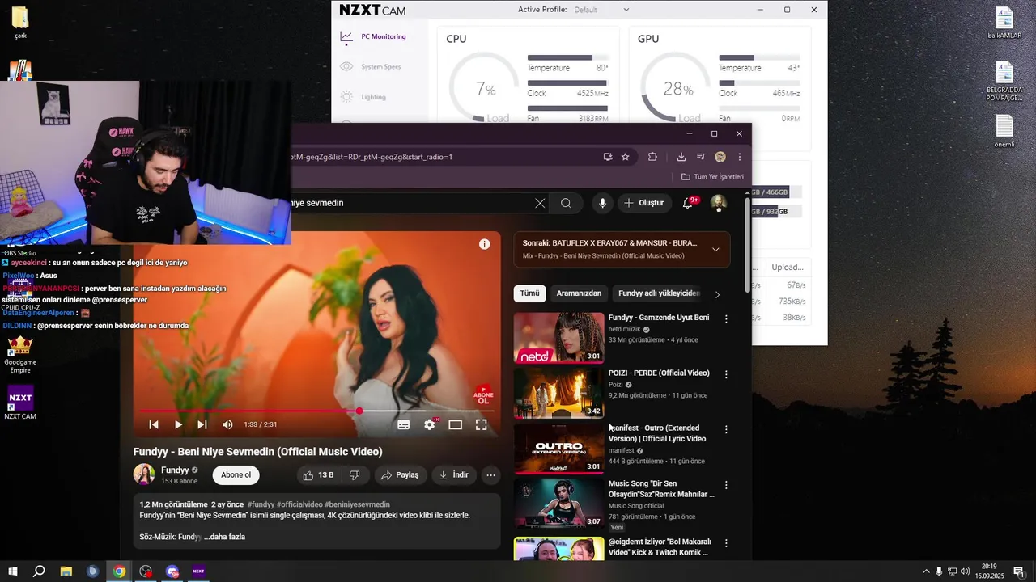The image size is (1036, 582).
Task: Open the Fundyy channel avatar
Action: (x=144, y=474)
